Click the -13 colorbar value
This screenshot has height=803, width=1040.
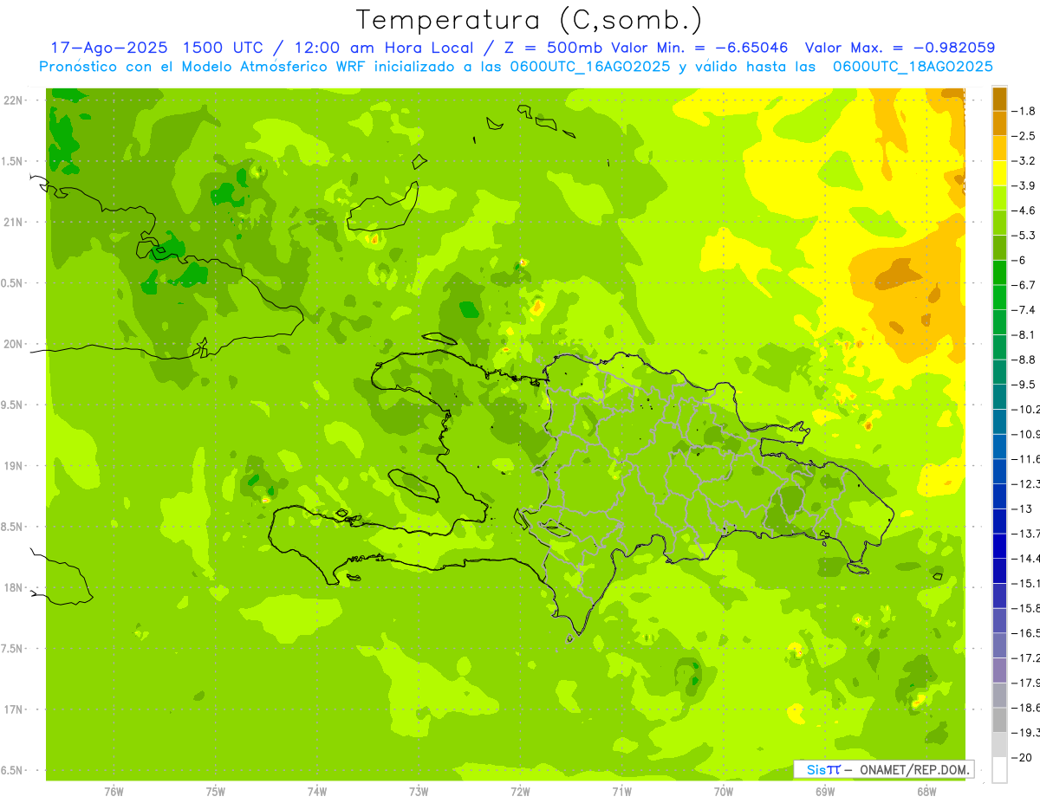pos(1022,508)
